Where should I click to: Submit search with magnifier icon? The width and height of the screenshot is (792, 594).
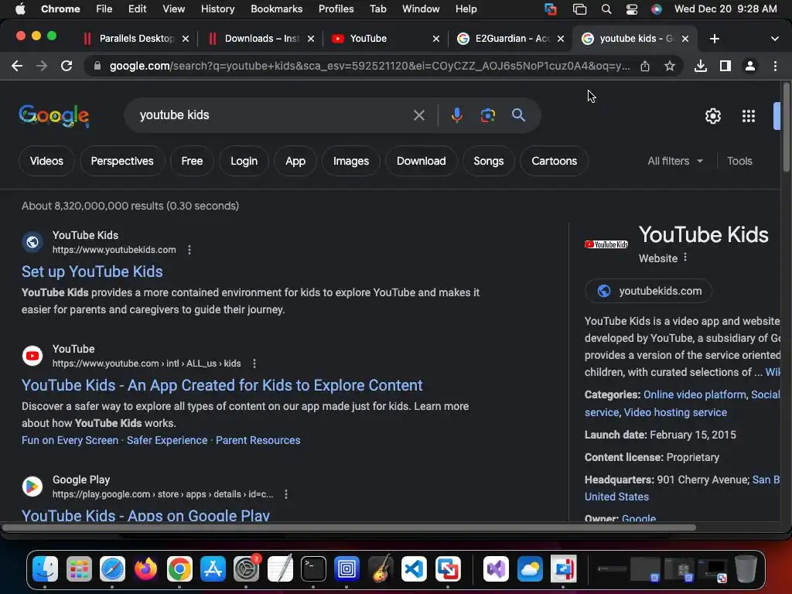518,115
